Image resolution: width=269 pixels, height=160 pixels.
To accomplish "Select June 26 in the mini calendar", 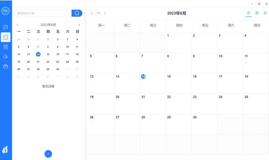I will [x=19, y=69].
